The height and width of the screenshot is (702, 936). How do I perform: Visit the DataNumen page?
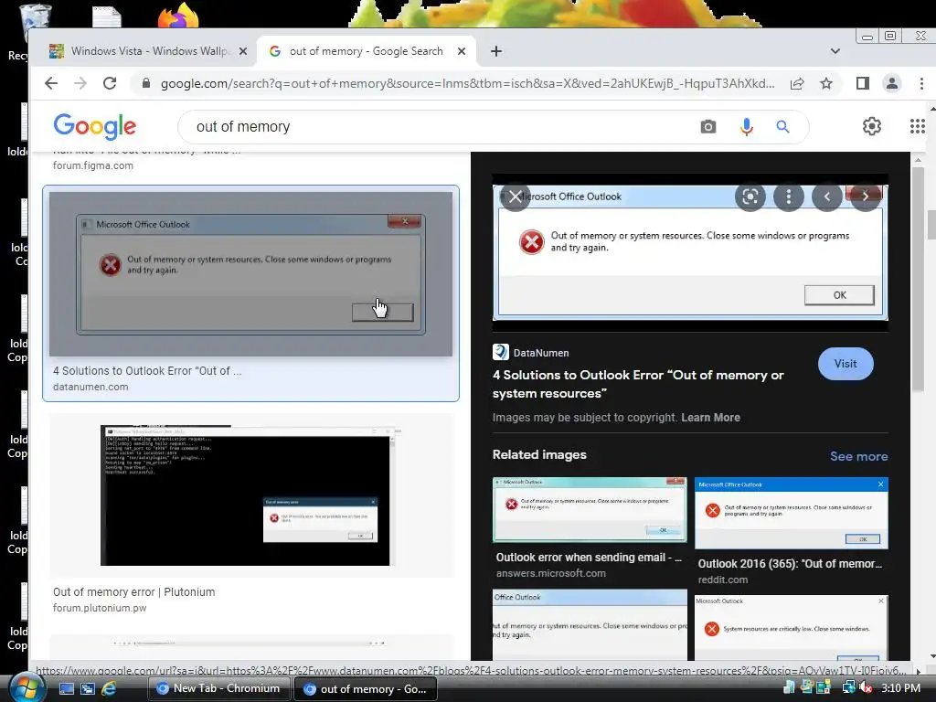846,364
